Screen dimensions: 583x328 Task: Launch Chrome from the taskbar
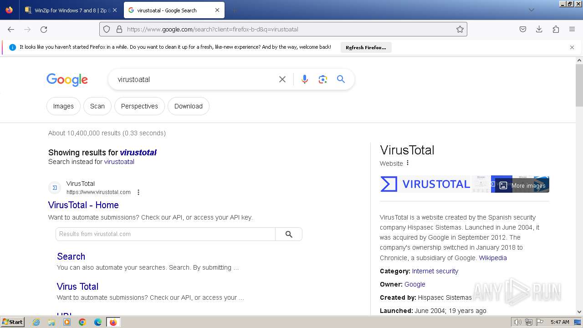coord(82,322)
